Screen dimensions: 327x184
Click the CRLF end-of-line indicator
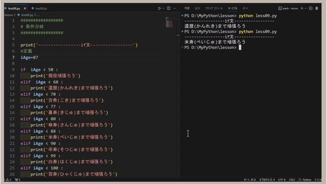[292, 179]
